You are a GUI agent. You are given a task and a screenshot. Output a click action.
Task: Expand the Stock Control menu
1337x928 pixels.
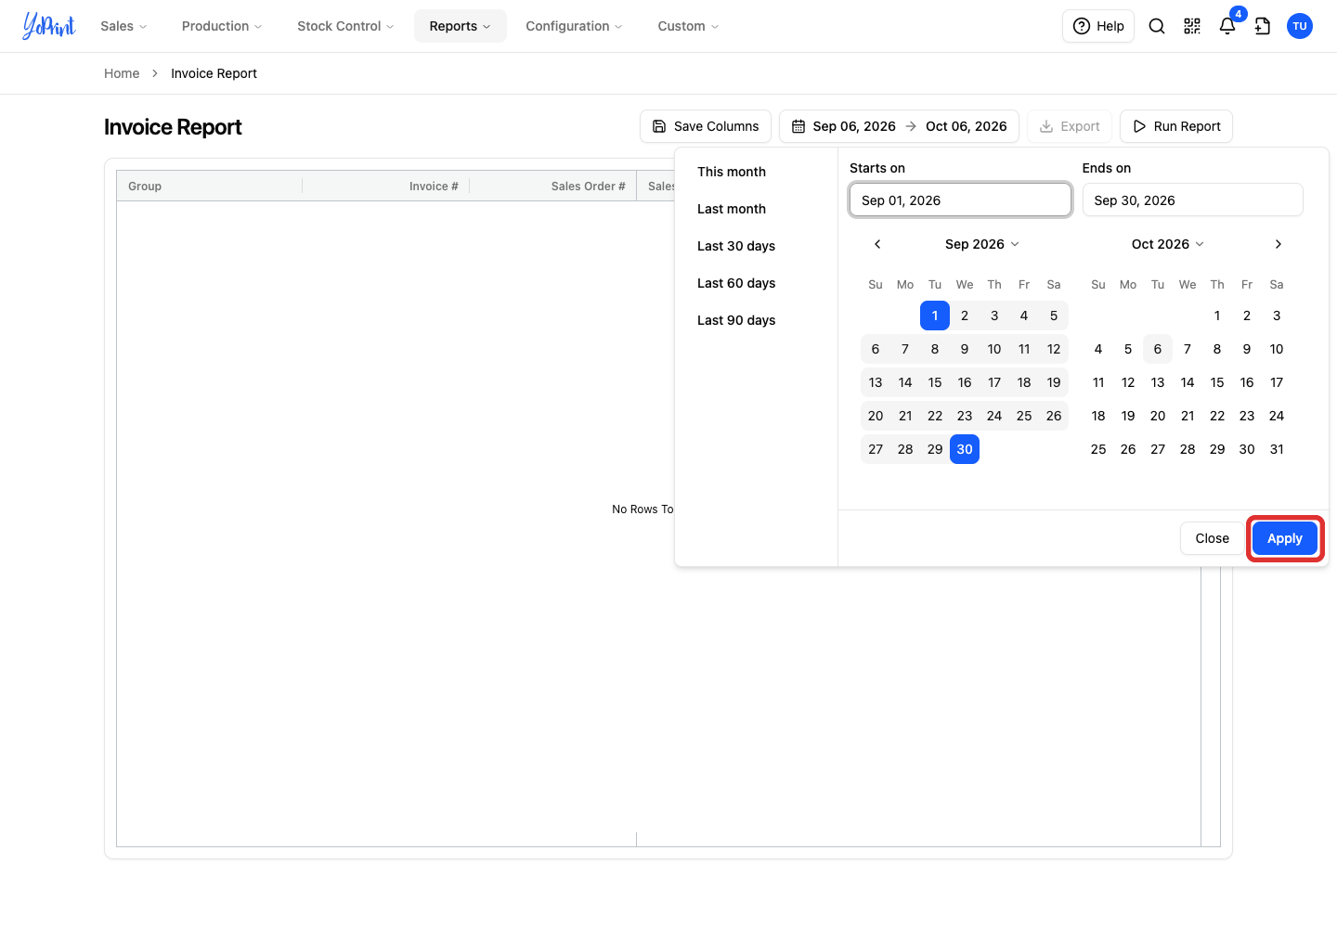tap(345, 26)
